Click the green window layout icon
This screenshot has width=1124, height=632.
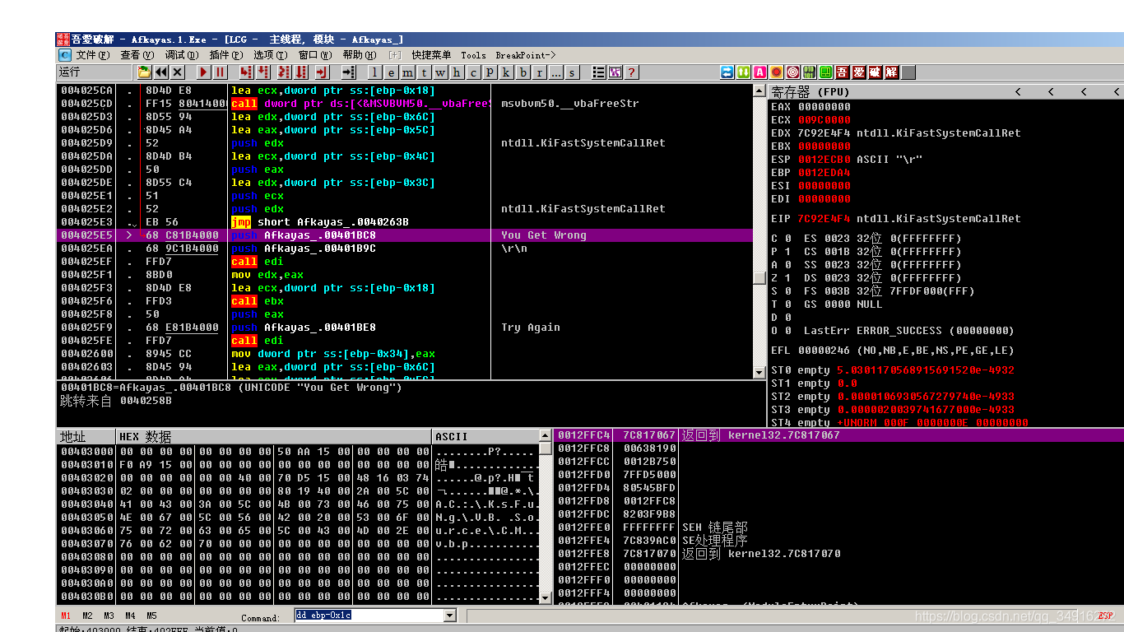pos(826,72)
